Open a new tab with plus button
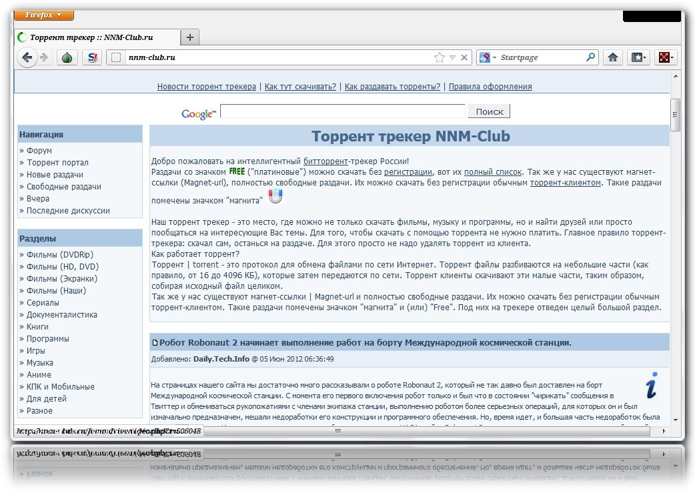 tap(189, 37)
